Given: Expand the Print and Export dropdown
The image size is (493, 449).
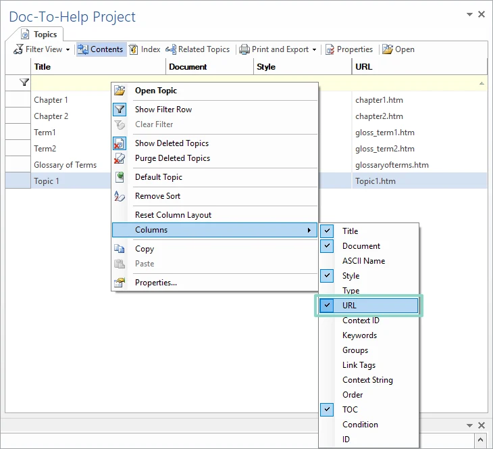Looking at the screenshot, I should (x=314, y=50).
